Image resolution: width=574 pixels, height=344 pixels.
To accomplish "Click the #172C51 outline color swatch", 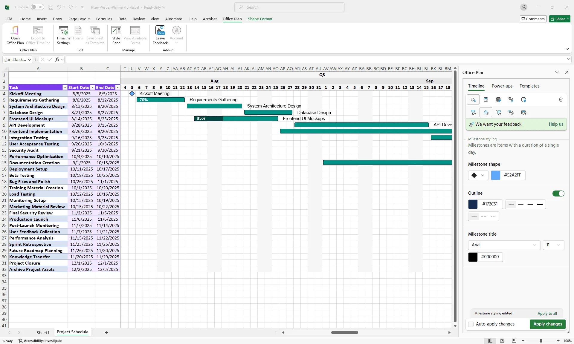I will tap(473, 204).
